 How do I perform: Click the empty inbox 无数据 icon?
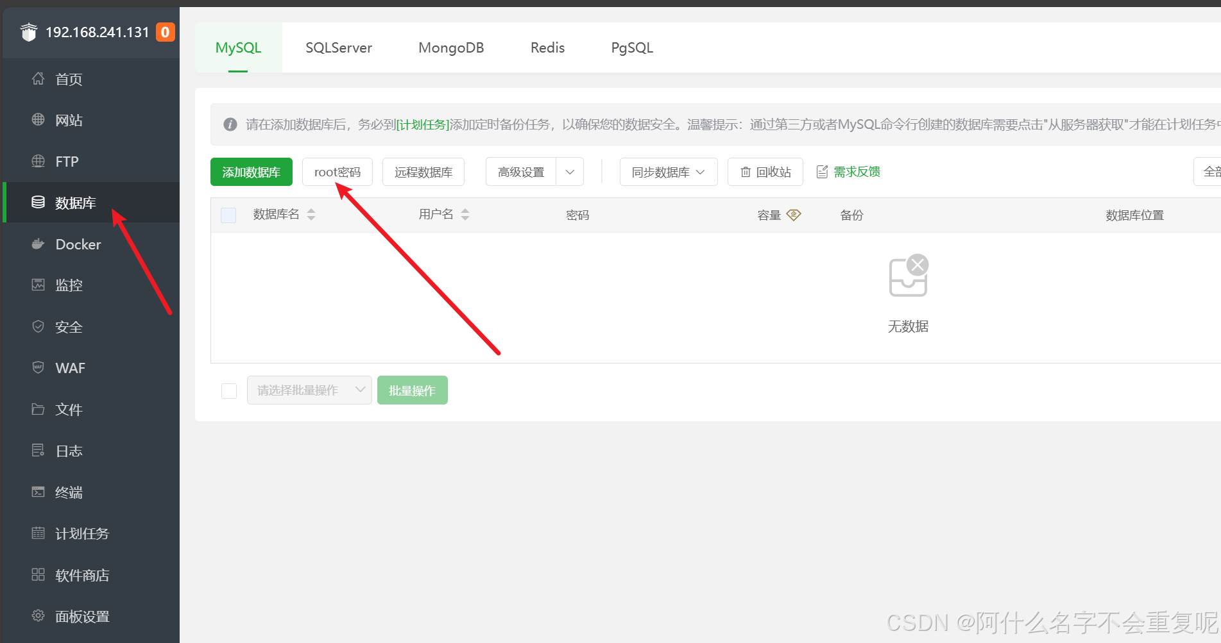(909, 276)
